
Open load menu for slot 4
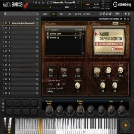click(x=38, y=37)
